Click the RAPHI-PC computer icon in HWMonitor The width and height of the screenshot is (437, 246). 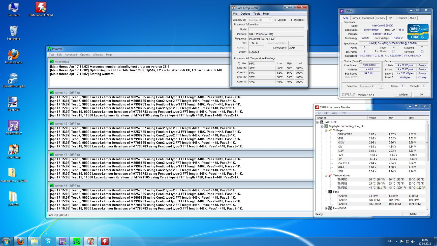[x=322, y=122]
